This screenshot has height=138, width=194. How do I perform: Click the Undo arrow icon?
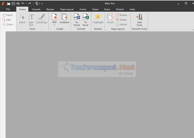click(23, 3)
